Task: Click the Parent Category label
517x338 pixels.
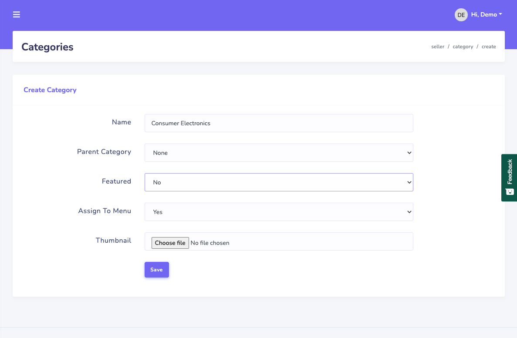Action: click(x=104, y=152)
